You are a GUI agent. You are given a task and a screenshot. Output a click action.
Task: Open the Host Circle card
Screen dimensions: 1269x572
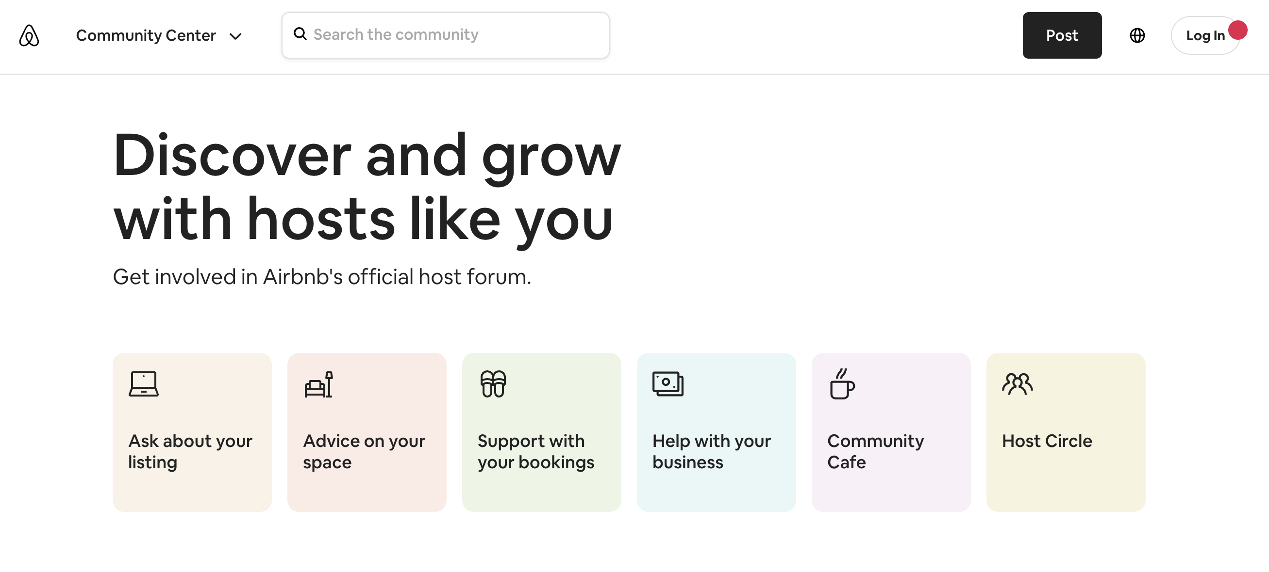coord(1067,432)
